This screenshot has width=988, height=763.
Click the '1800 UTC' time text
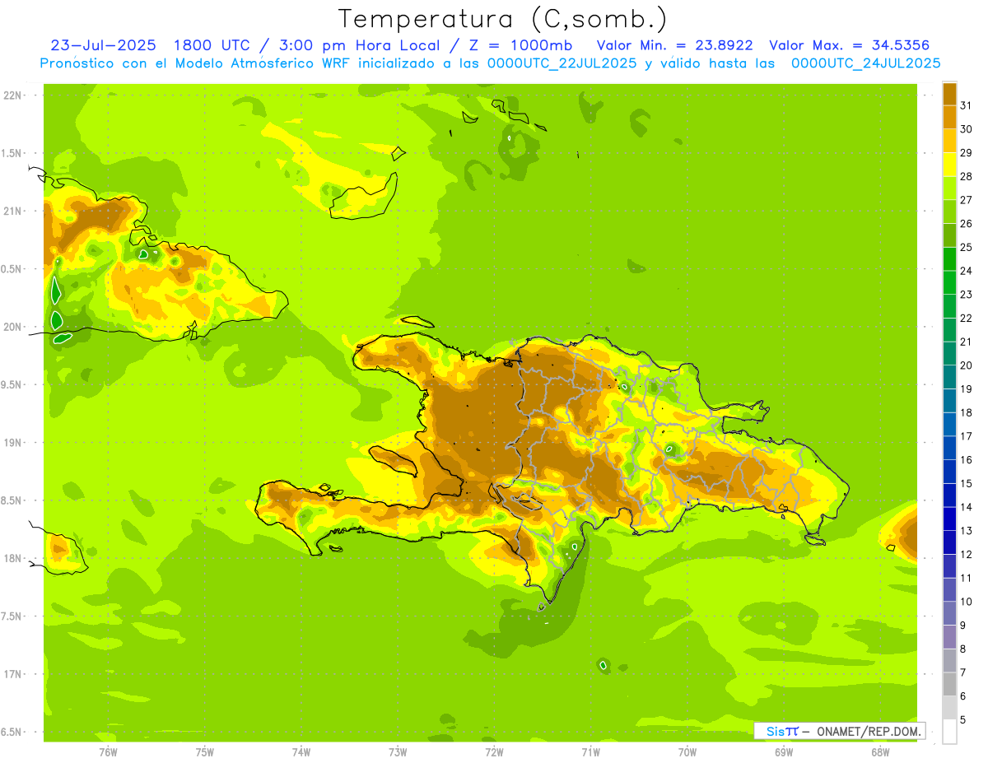[211, 45]
